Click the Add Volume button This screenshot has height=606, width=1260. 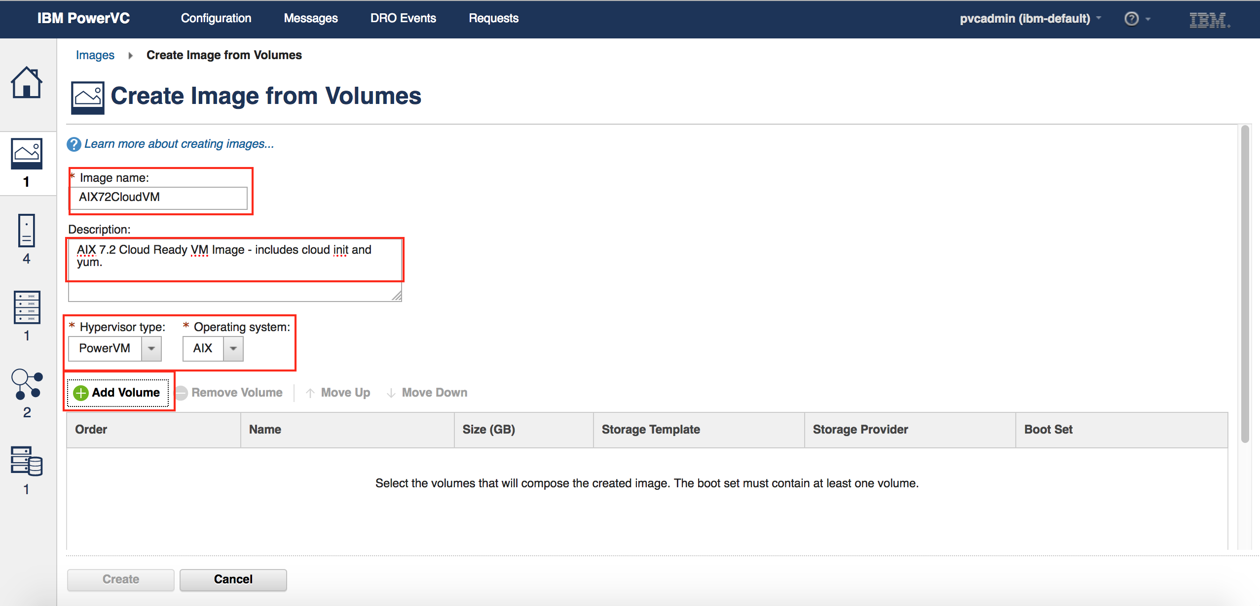(118, 393)
